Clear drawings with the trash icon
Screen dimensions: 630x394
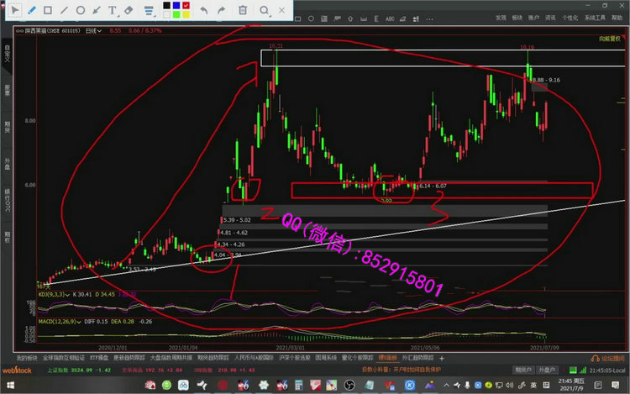tap(243, 10)
